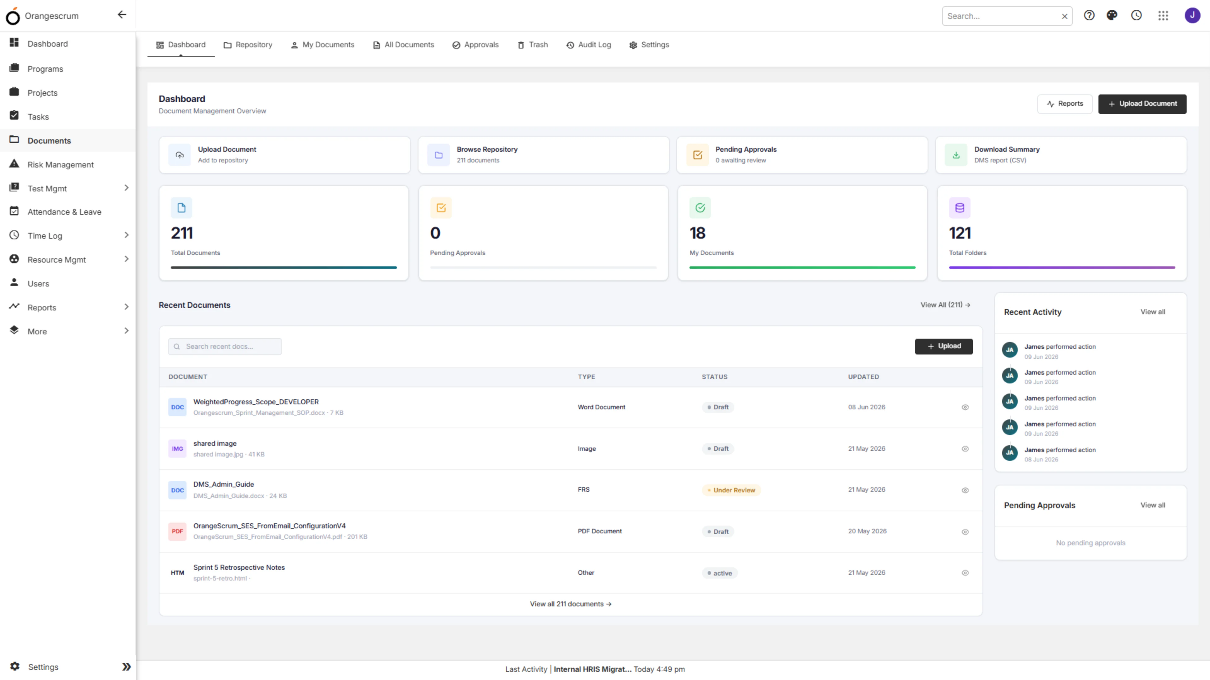The height and width of the screenshot is (680, 1210).
Task: Open the theme palette icon
Action: click(1112, 15)
